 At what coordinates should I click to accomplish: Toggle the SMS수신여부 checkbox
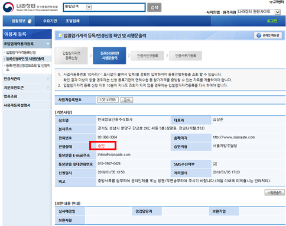[215, 164]
